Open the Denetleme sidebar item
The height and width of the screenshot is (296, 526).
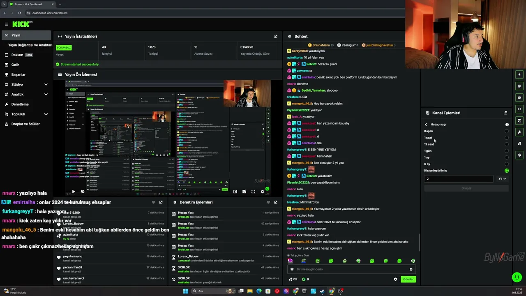click(x=26, y=104)
